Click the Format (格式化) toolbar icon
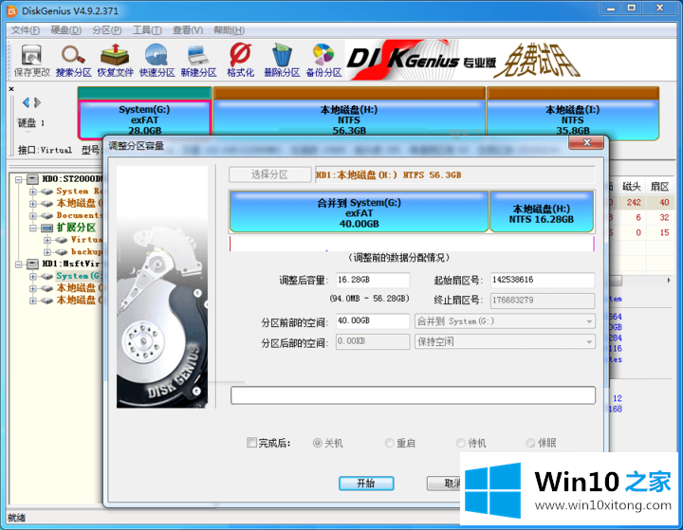The image size is (683, 530). pyautogui.click(x=240, y=60)
